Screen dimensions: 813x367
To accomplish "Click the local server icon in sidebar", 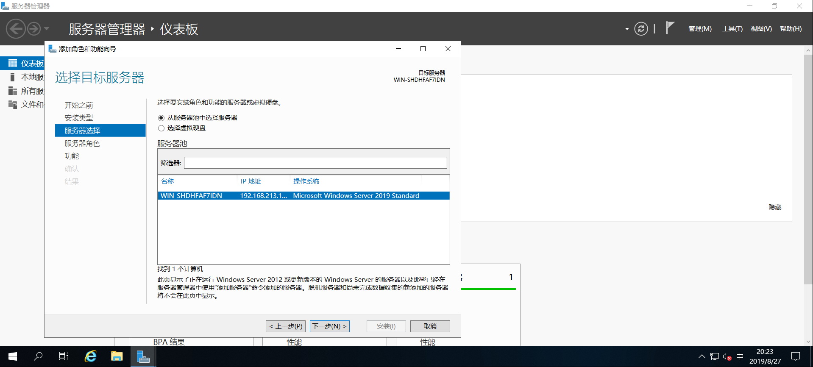I will 12,77.
